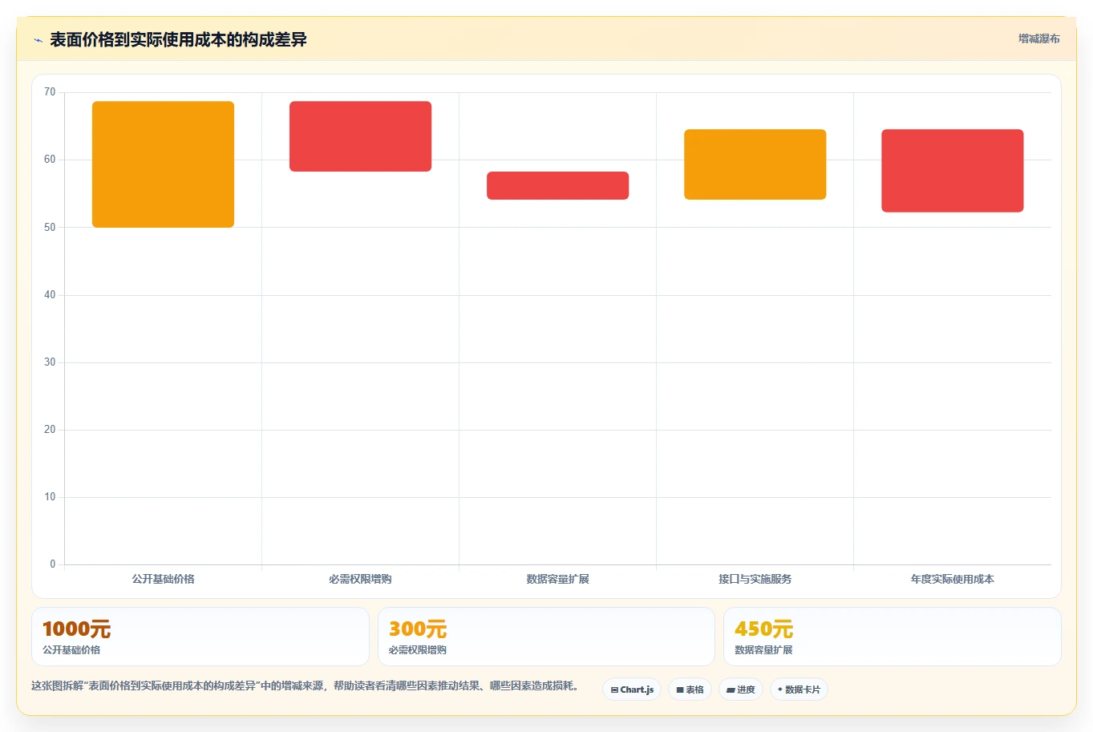This screenshot has width=1093, height=732.
Task: Click x-axis label 接口与实施服务
Action: click(x=755, y=579)
